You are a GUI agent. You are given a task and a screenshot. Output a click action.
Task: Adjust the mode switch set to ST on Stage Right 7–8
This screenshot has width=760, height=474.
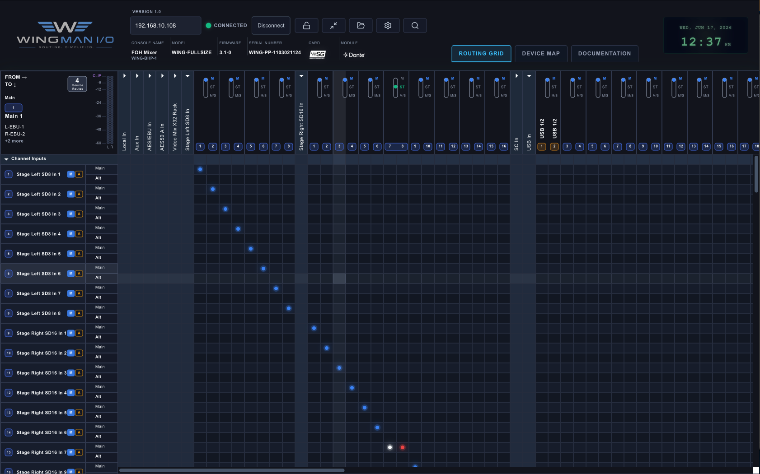(396, 88)
